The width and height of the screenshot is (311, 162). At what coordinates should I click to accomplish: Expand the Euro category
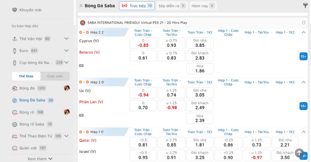[x=66, y=51]
